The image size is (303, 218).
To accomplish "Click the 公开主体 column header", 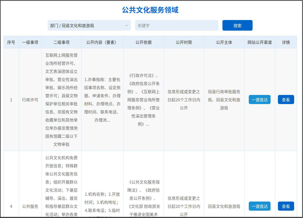I will coord(224,42).
